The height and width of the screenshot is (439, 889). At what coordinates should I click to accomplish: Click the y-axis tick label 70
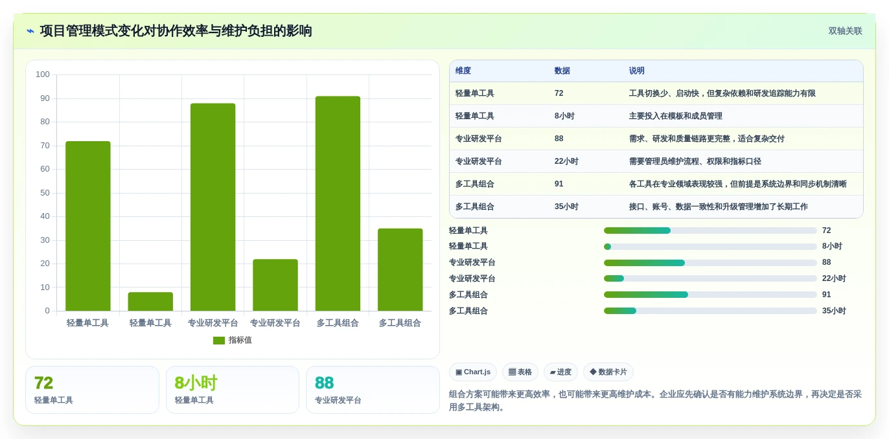45,146
